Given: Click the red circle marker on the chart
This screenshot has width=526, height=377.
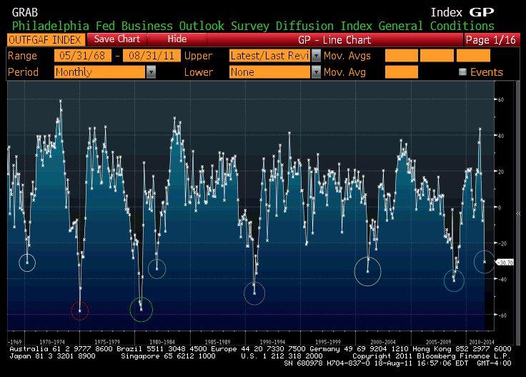Looking at the screenshot, I should click(x=80, y=310).
